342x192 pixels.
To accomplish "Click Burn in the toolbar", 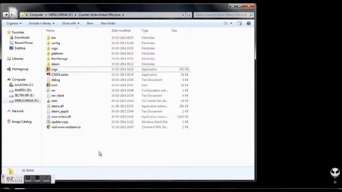I will coord(90,23).
